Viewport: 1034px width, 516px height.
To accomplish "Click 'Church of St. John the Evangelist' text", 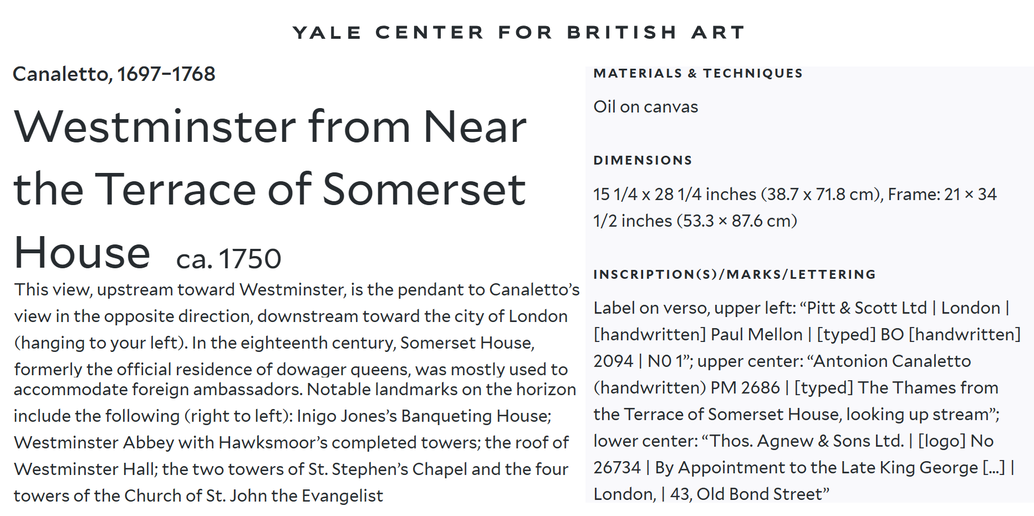I will [x=253, y=495].
